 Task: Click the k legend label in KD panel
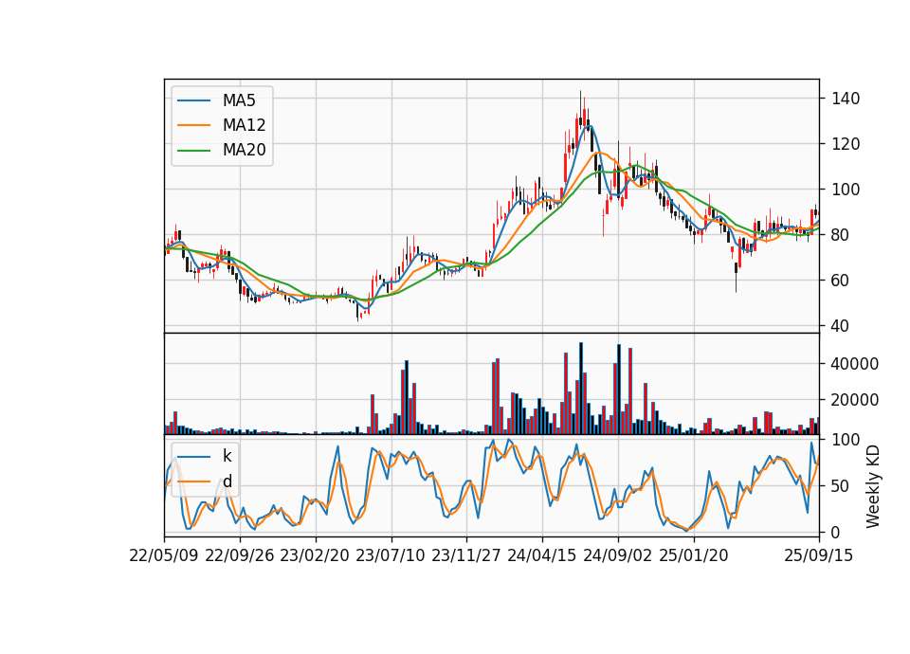click(x=227, y=456)
